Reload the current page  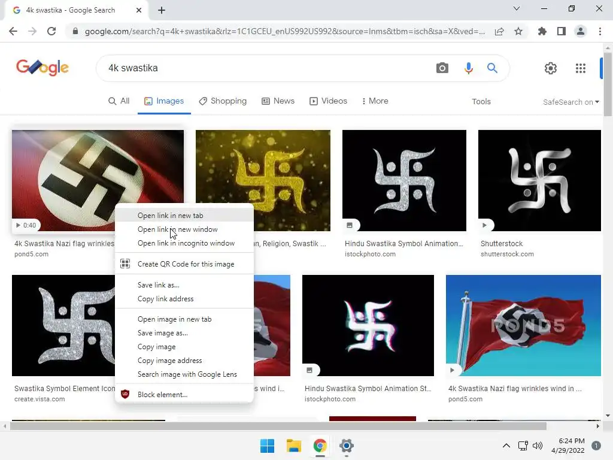pyautogui.click(x=51, y=31)
